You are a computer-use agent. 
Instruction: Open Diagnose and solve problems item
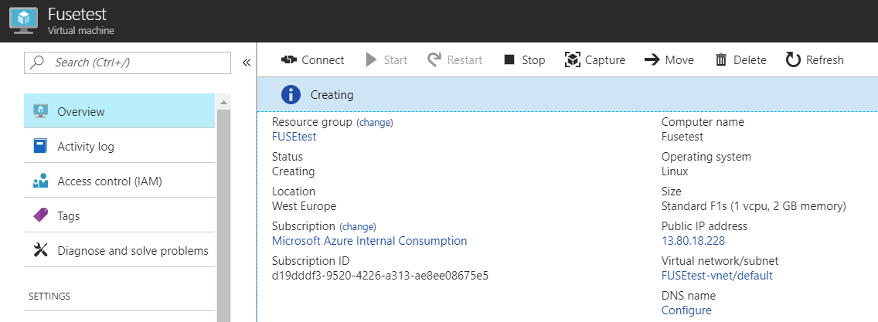[x=119, y=250]
